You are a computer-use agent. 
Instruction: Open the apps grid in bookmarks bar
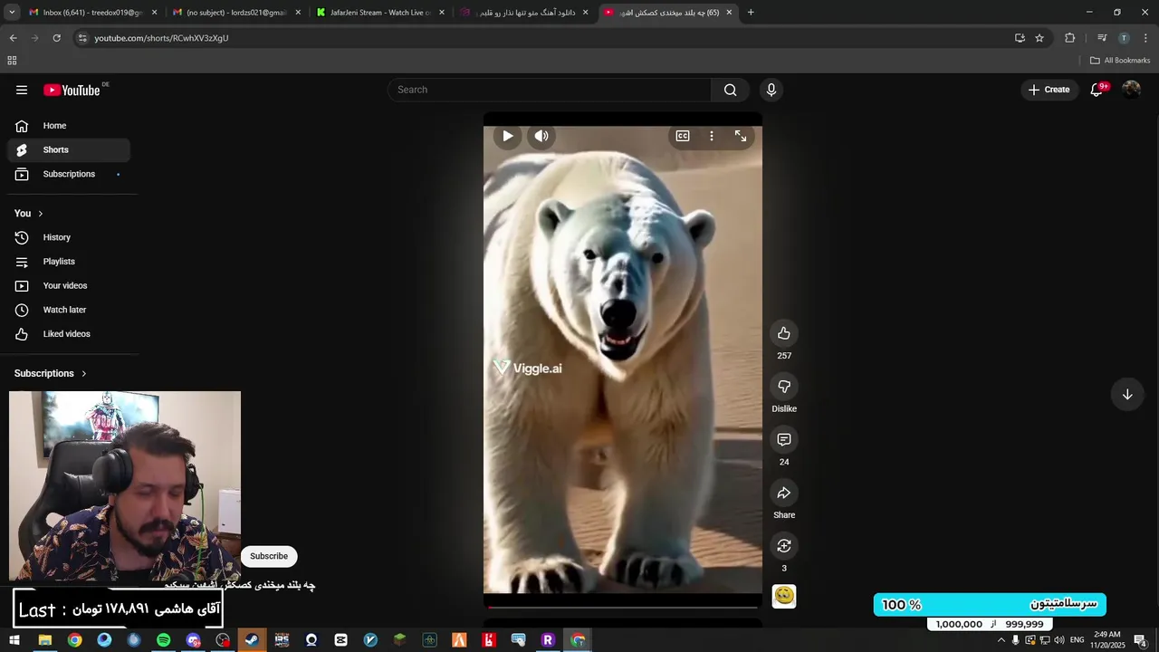12,61
